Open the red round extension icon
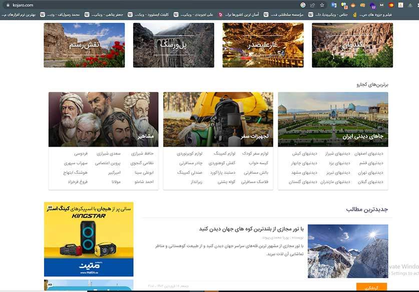419x292 pixels. (391, 5)
